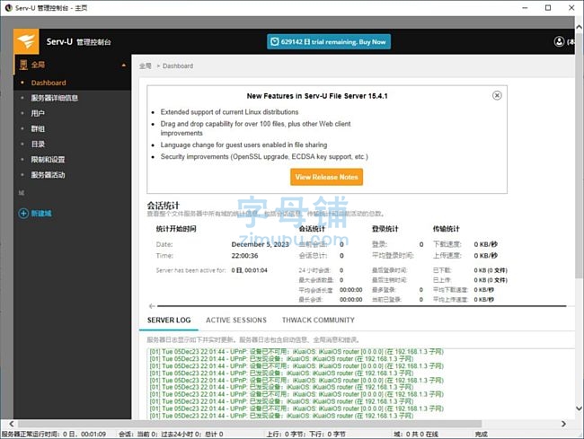Click the Serv-U orange logo icon
584x439 pixels.
pyautogui.click(x=26, y=41)
